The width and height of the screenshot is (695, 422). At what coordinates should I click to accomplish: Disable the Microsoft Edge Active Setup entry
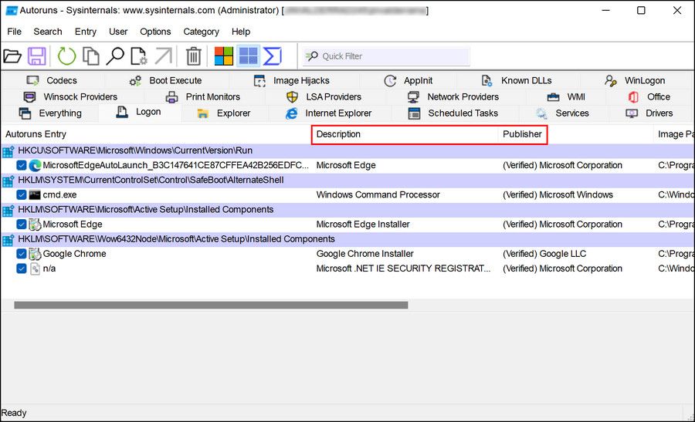point(22,224)
